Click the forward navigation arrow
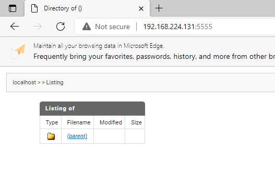The width and height of the screenshot is (275, 190). click(x=38, y=27)
